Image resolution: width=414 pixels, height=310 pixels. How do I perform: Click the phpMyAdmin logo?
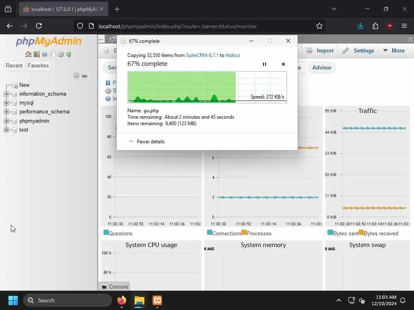tap(49, 41)
